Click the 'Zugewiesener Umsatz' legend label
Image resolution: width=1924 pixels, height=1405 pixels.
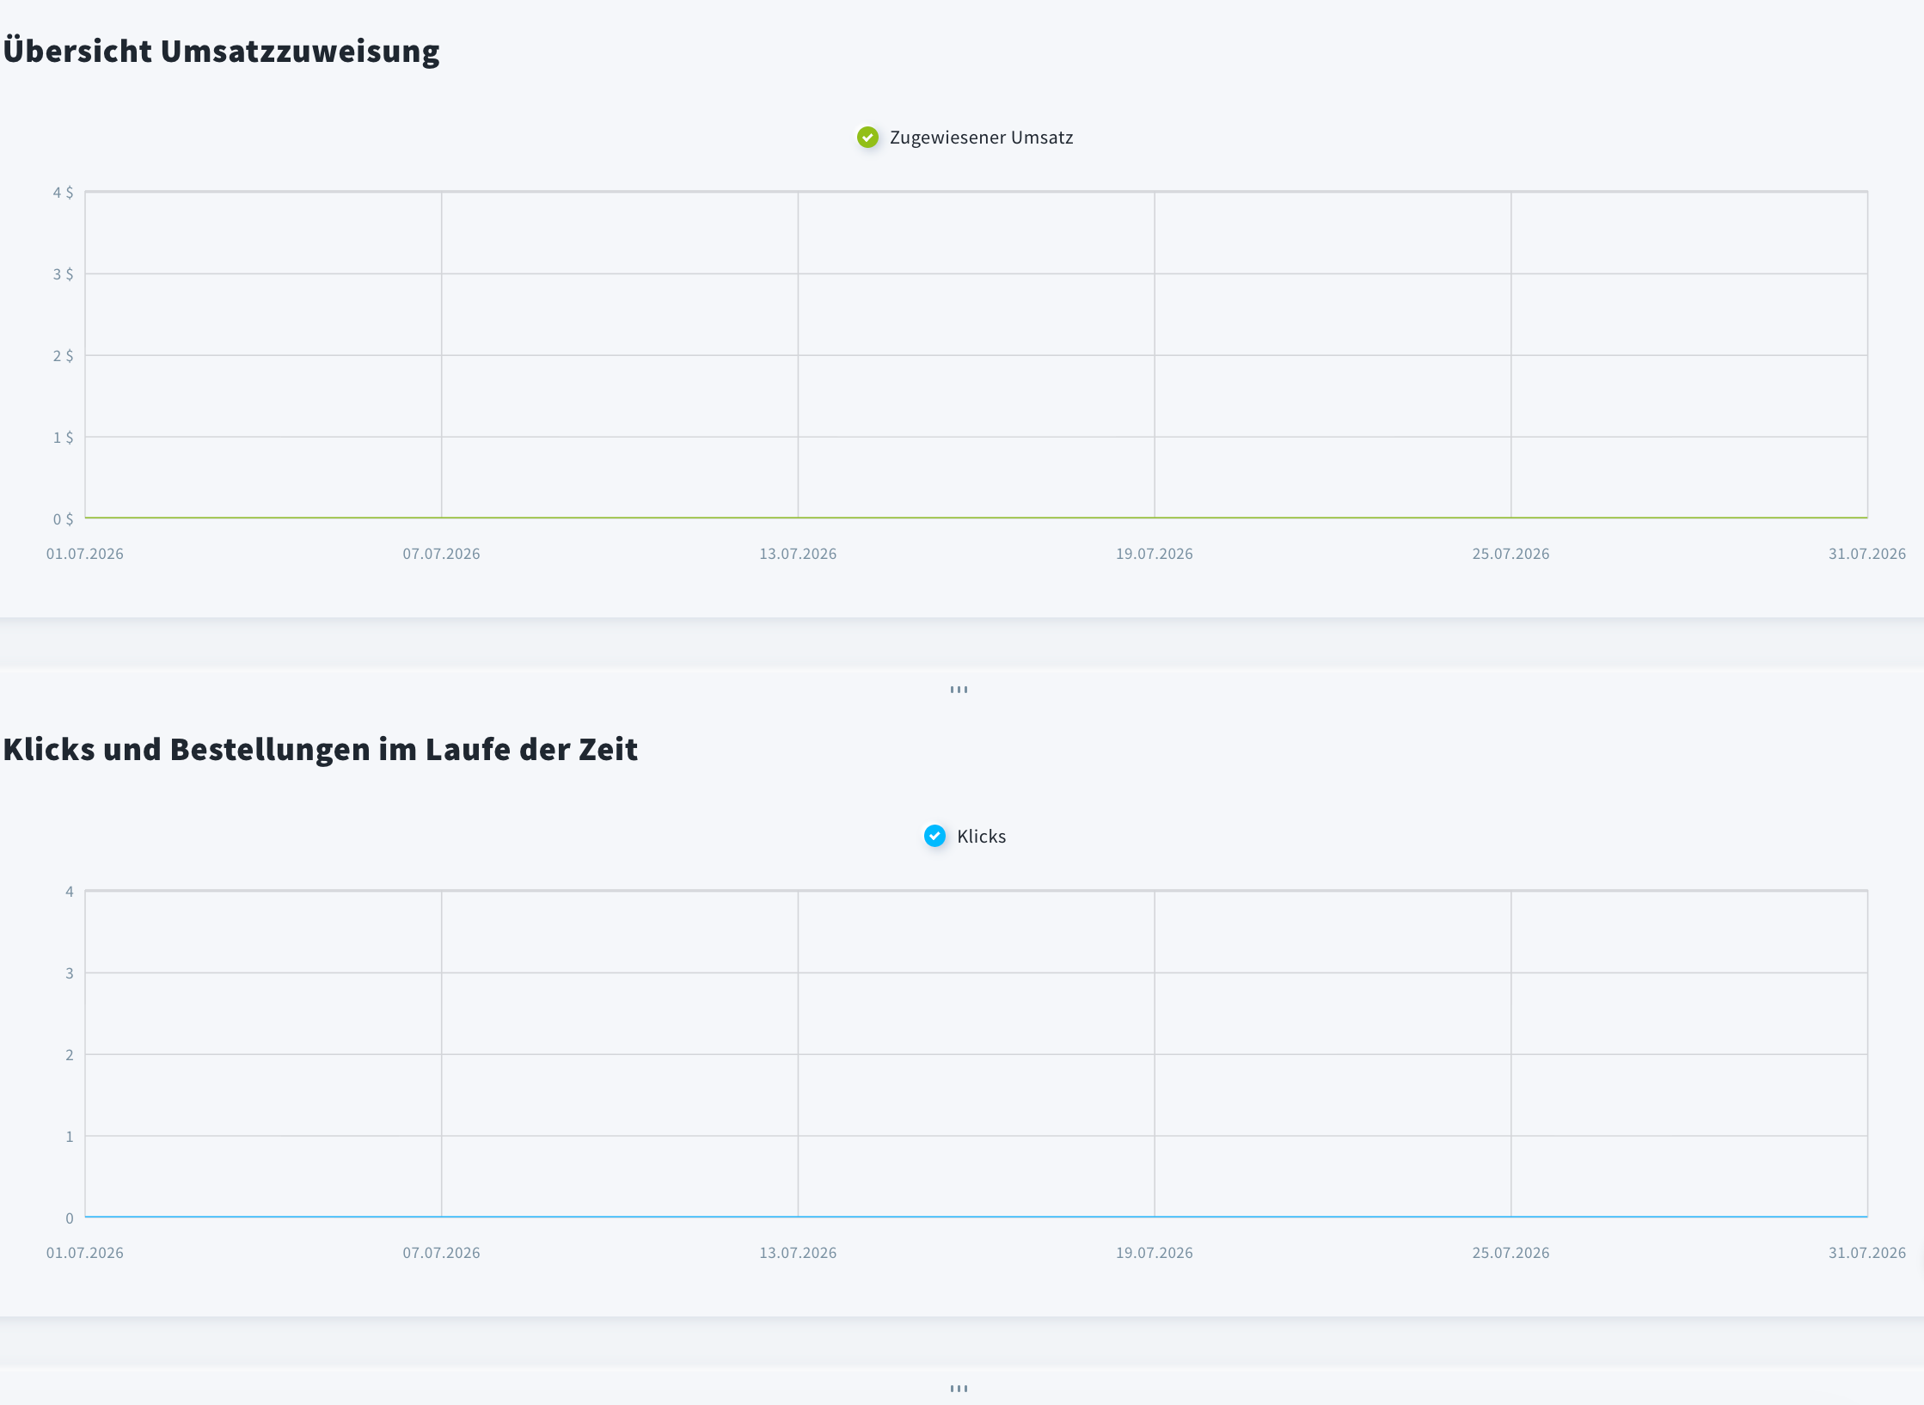(981, 138)
